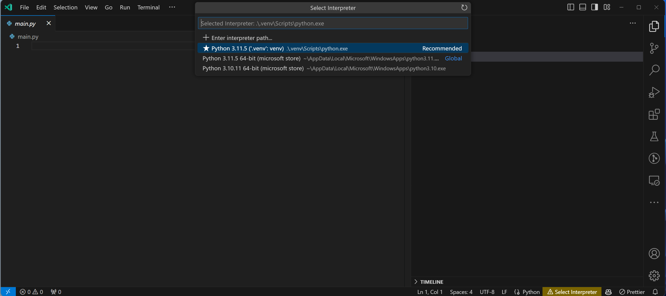Refresh the interpreter list
The height and width of the screenshot is (296, 666).
pyautogui.click(x=464, y=7)
